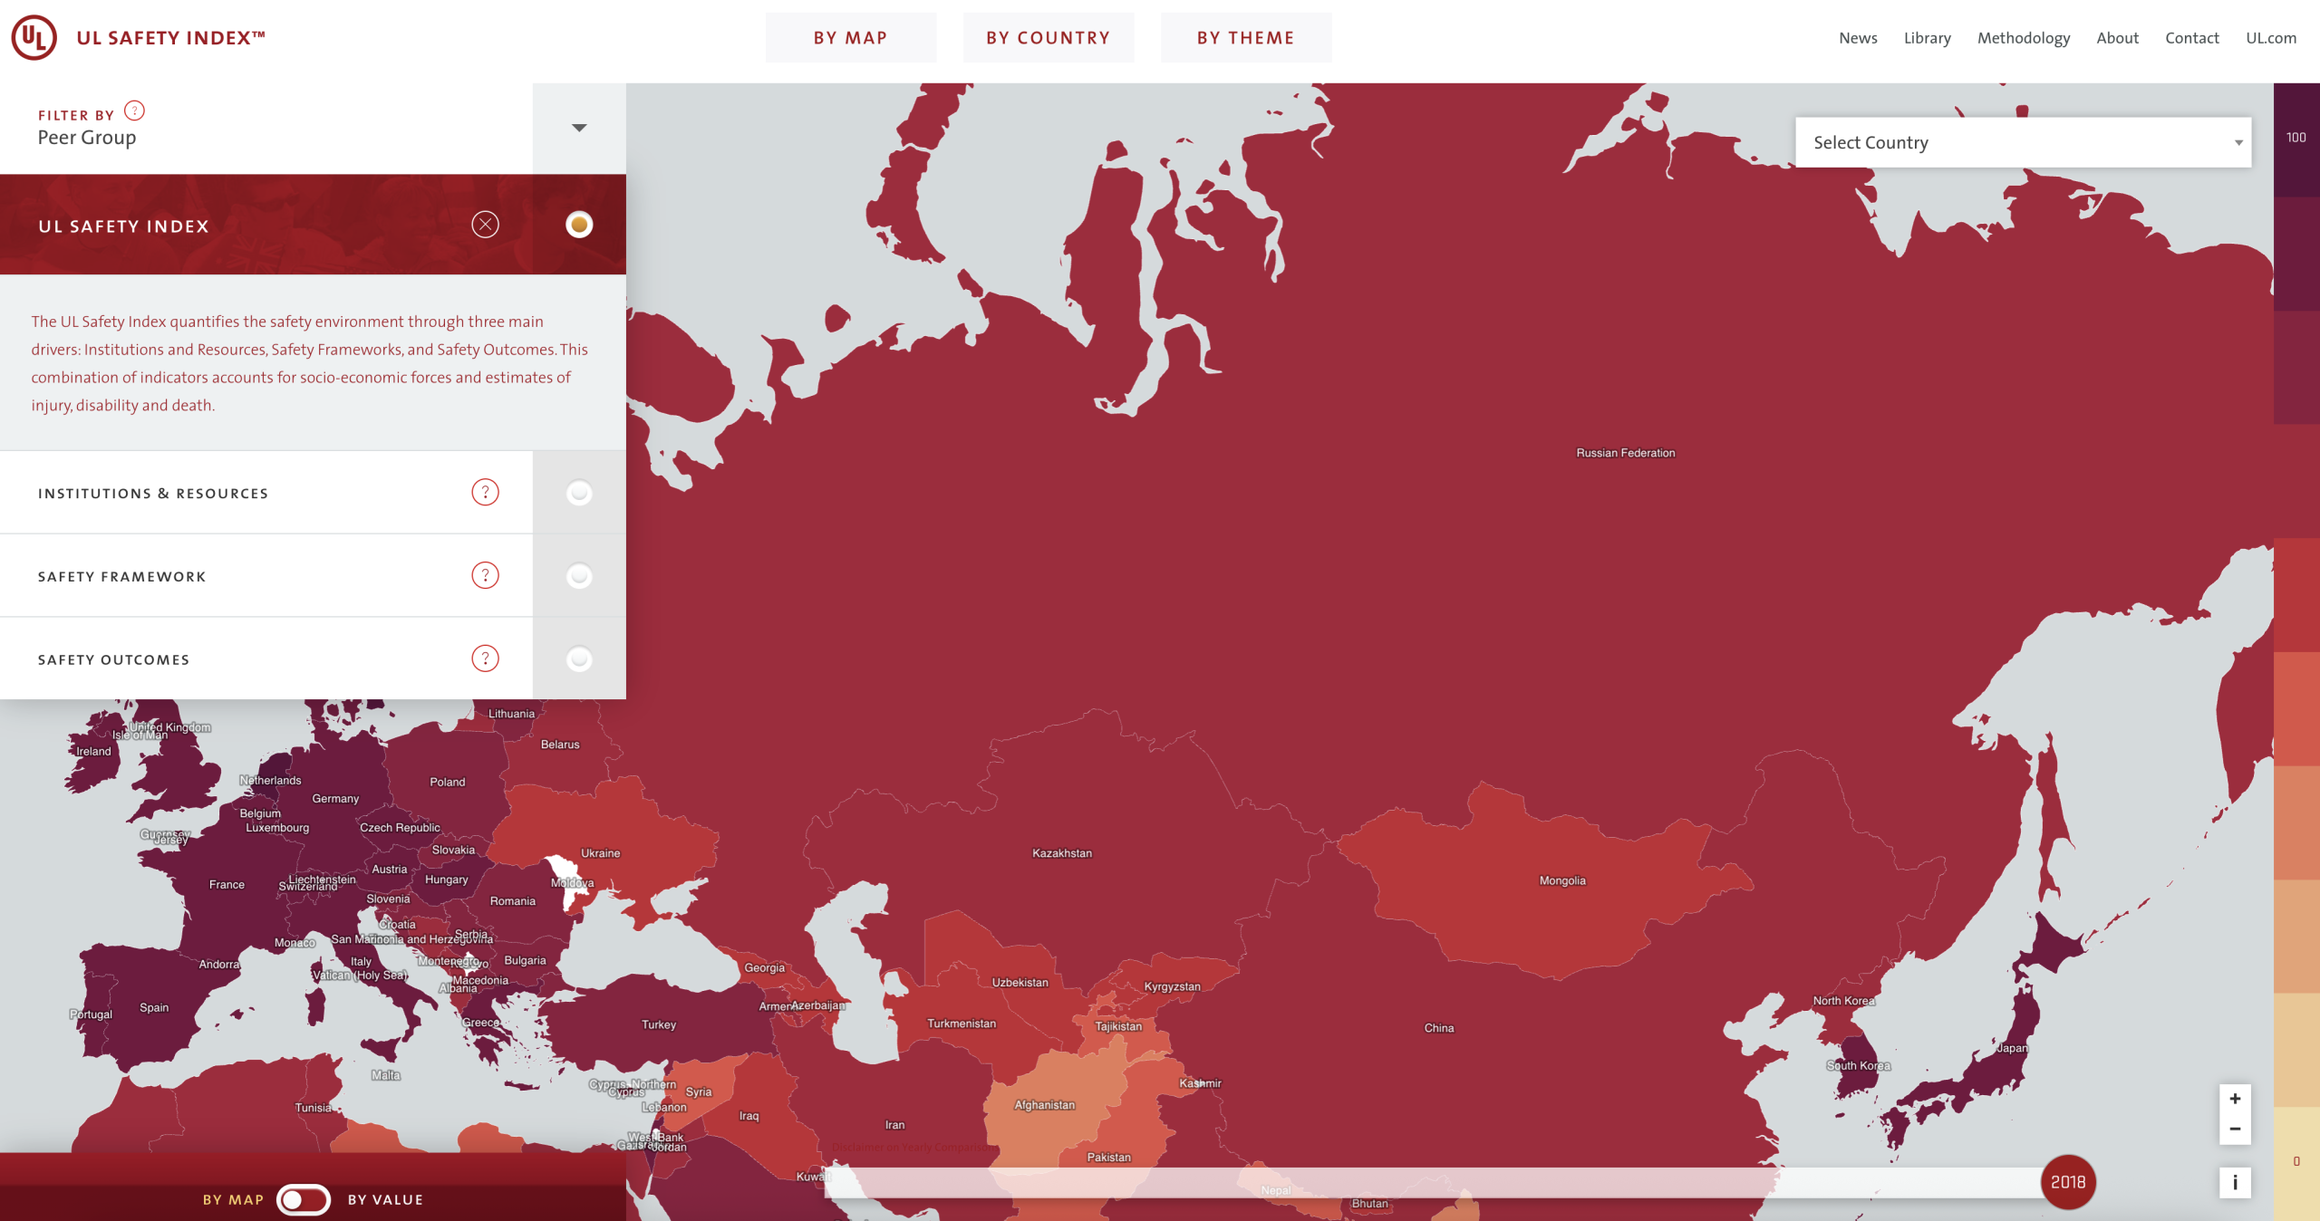Open Institutions & Resources help icon
2320x1221 pixels.
tap(485, 492)
